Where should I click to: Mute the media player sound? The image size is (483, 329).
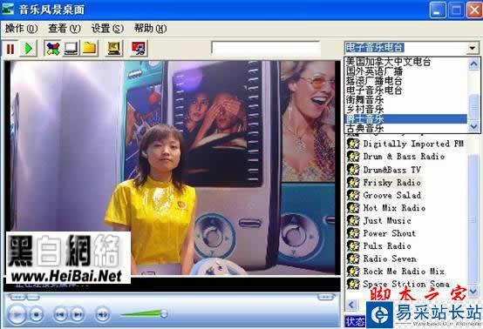pyautogui.click(x=103, y=314)
